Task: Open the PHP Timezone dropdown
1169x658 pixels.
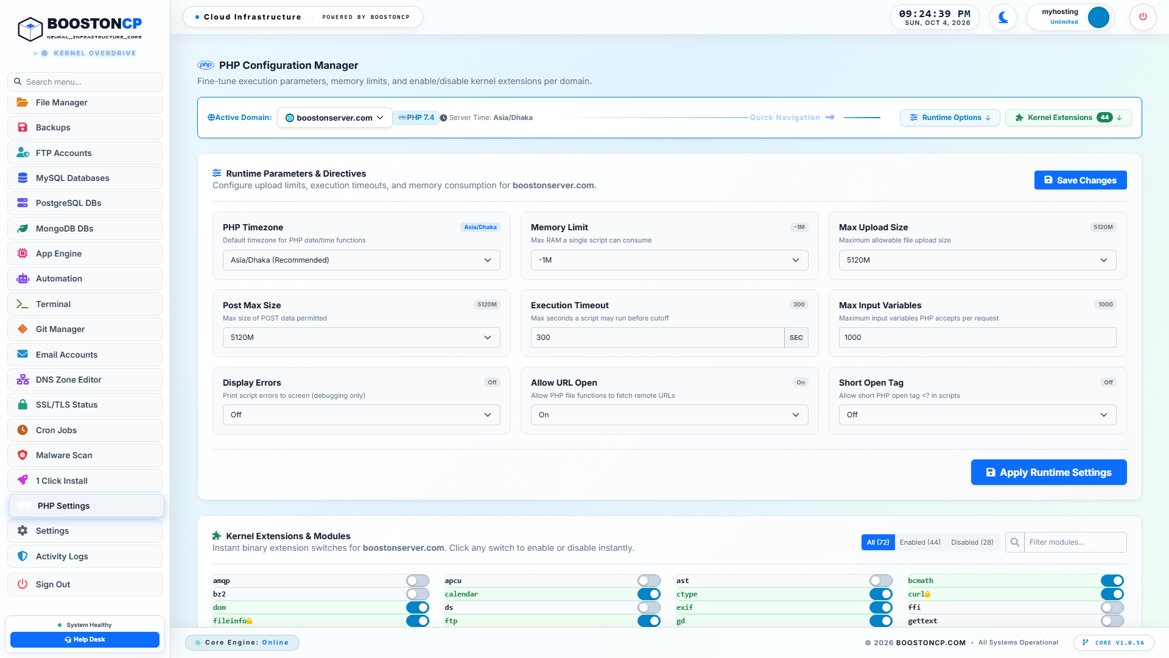Action: [361, 260]
